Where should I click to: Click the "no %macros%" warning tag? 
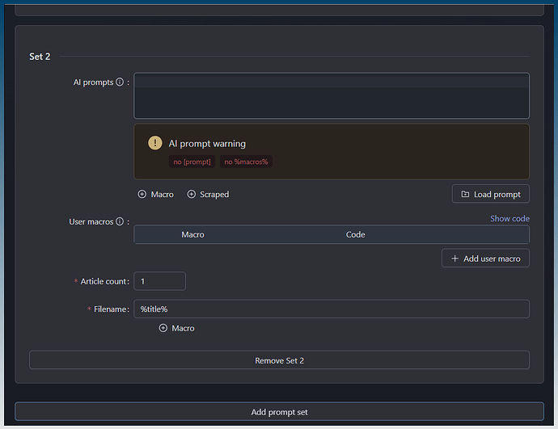click(x=247, y=162)
